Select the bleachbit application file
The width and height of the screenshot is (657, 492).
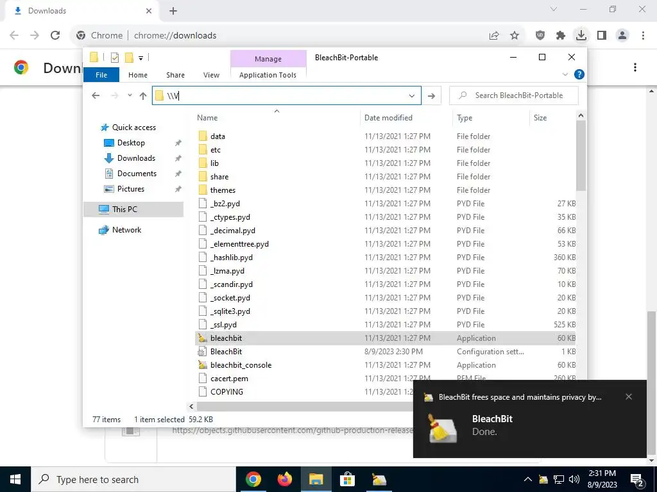(x=386, y=338)
